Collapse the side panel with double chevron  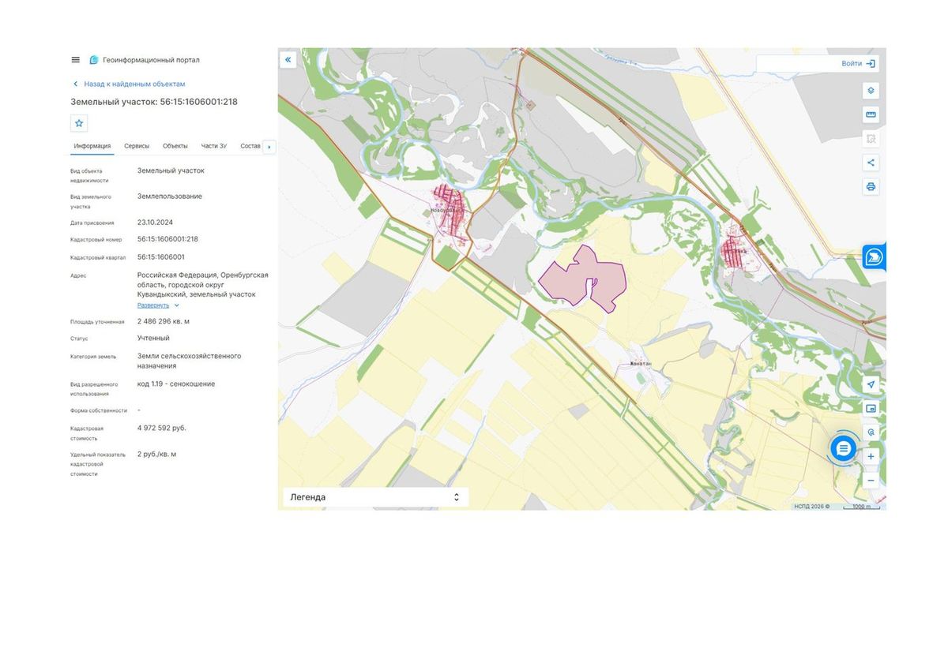[x=288, y=59]
